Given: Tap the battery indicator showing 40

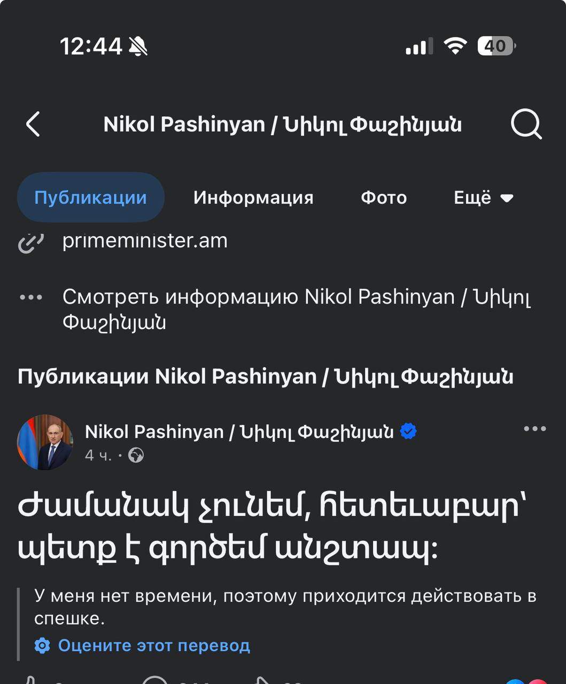Looking at the screenshot, I should click(496, 46).
